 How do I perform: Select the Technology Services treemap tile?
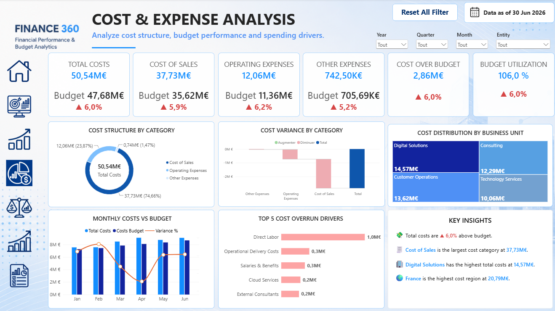(514, 188)
